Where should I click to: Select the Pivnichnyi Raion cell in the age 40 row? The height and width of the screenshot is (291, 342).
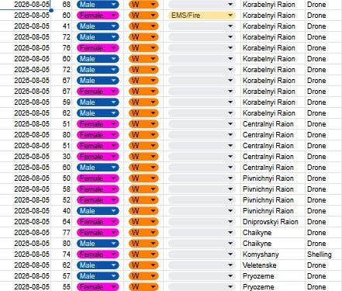coord(273,211)
